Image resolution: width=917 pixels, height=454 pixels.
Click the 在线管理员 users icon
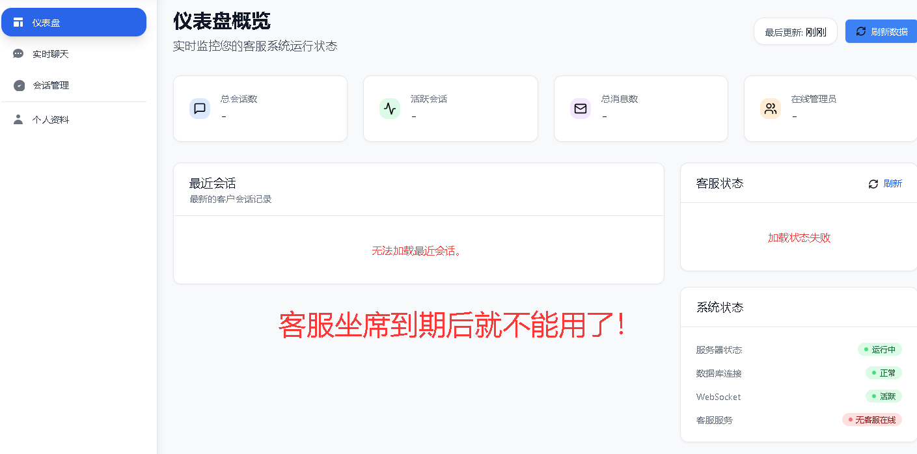click(x=771, y=109)
